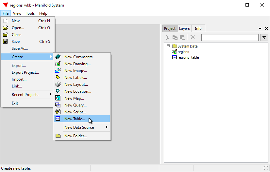
Task: Select New Script... menu entry
Action: pos(82,112)
